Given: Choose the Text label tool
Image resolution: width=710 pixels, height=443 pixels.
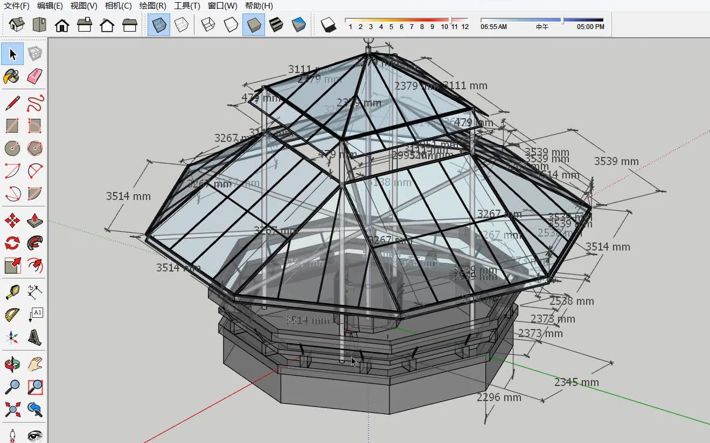Looking at the screenshot, I should (x=35, y=315).
